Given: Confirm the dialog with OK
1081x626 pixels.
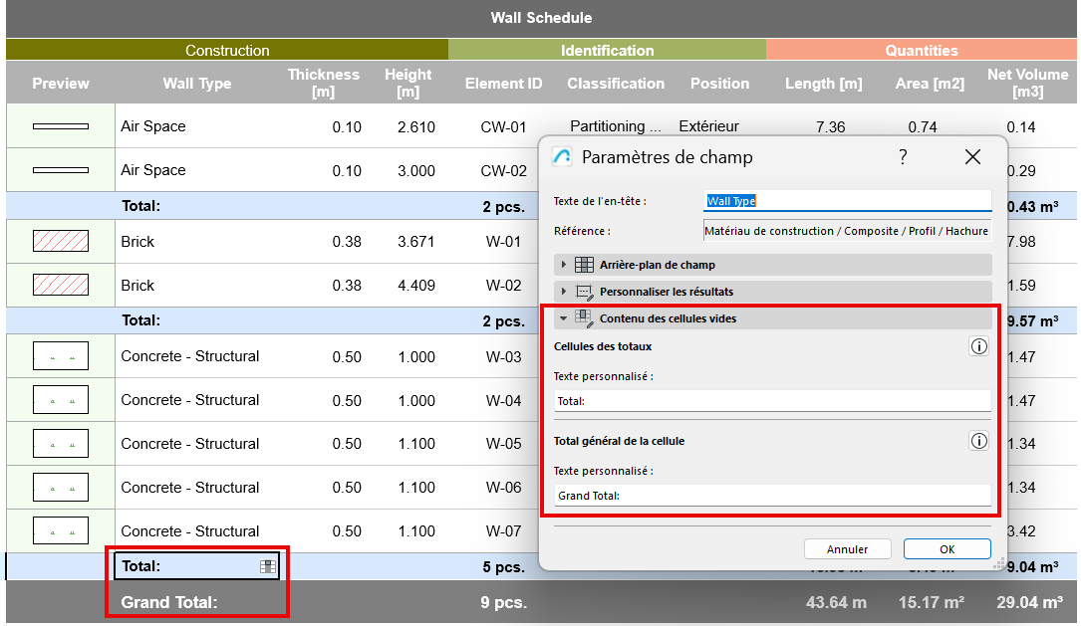Looking at the screenshot, I should (x=947, y=548).
